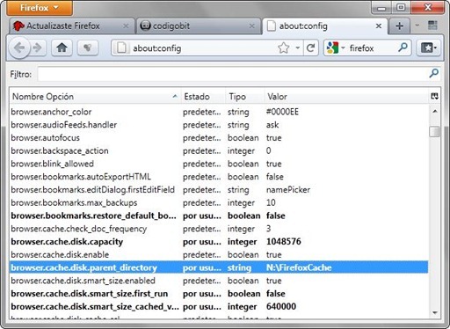Open the Firefox application menu button

(x=40, y=8)
